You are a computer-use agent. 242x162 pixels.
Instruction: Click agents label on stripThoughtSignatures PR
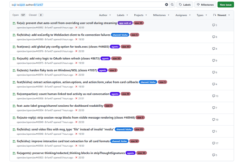(130, 153)
